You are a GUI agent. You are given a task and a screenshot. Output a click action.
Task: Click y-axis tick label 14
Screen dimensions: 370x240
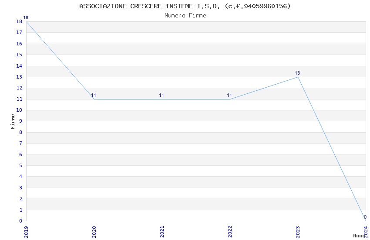(19, 66)
